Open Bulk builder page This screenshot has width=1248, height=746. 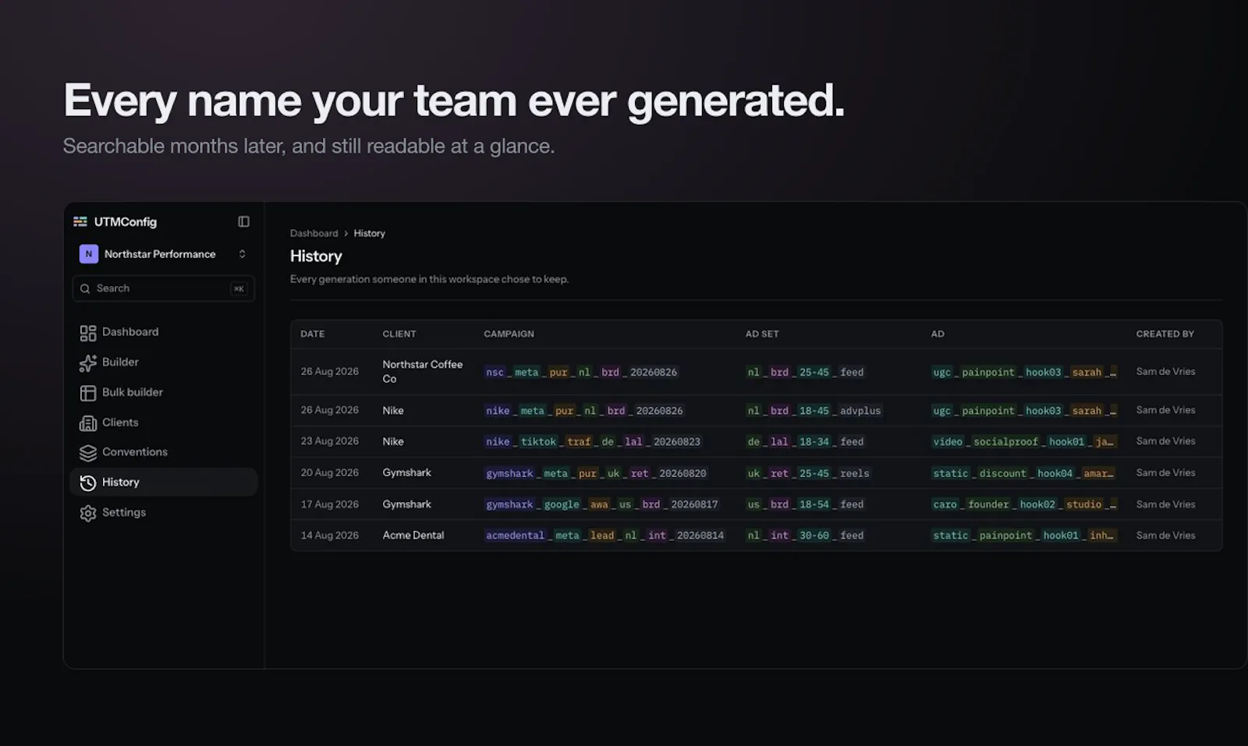point(163,392)
